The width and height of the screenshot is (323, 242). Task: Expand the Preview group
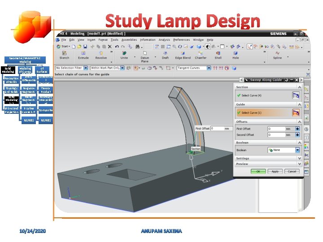pyautogui.click(x=300, y=164)
